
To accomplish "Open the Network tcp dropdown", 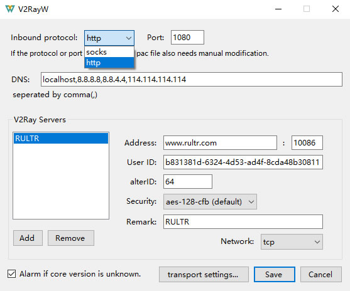I will tap(292, 241).
